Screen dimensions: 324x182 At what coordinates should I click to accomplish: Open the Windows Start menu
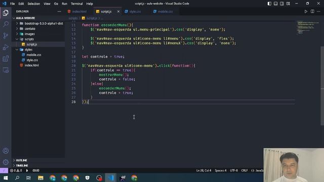pyautogui.click(x=6, y=177)
